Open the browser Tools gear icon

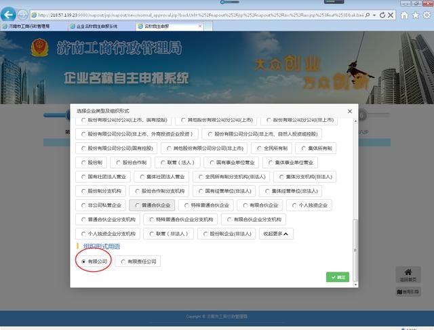click(x=427, y=15)
